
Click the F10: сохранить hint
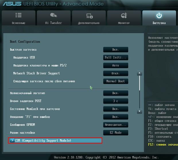[160, 137]
